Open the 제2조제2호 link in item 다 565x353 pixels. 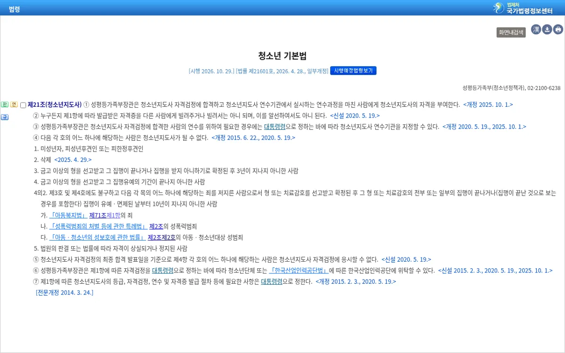pos(161,237)
